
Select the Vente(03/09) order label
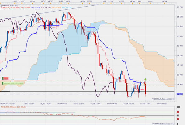(13, 83)
